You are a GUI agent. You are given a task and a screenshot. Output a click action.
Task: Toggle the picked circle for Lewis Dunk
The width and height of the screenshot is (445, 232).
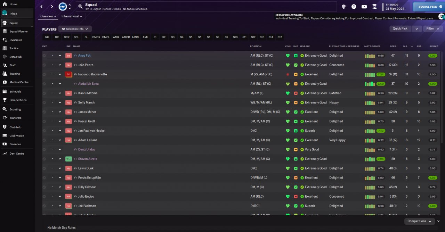tap(44, 168)
